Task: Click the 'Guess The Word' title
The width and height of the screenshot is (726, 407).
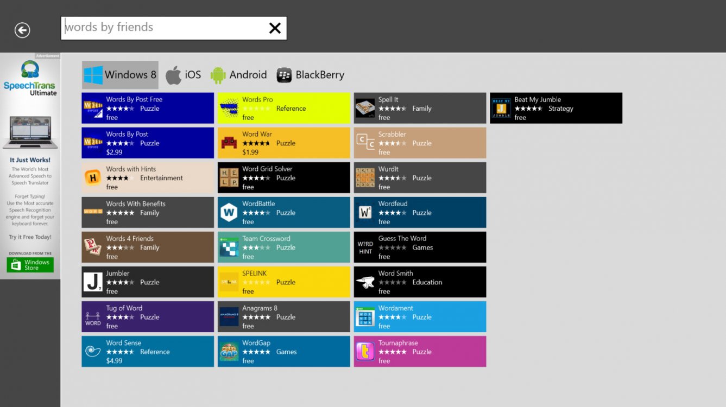Action: click(x=402, y=238)
